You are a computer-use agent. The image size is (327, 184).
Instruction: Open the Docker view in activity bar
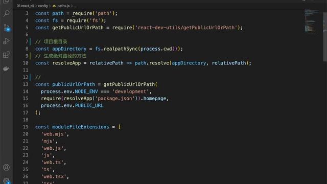tap(6, 68)
